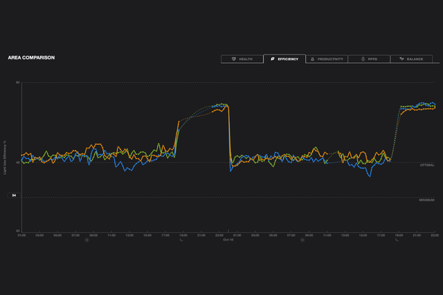Click the first sunrise icon under time axis
The image size is (443, 295).
pos(87,240)
